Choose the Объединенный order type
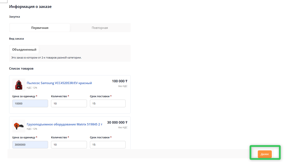287x162 pixels. [x=24, y=50]
